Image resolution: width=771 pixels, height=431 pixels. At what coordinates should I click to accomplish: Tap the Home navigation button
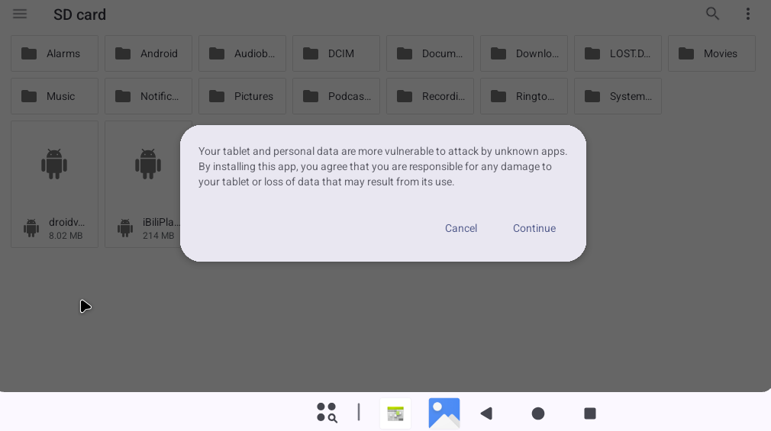(538, 413)
